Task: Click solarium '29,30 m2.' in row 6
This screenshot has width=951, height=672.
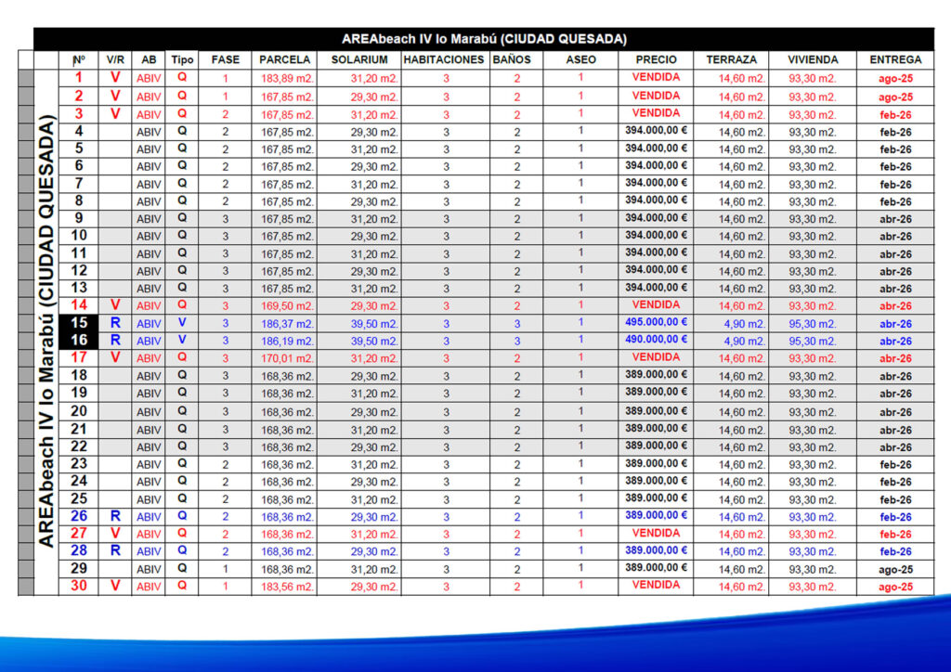Action: [x=374, y=167]
